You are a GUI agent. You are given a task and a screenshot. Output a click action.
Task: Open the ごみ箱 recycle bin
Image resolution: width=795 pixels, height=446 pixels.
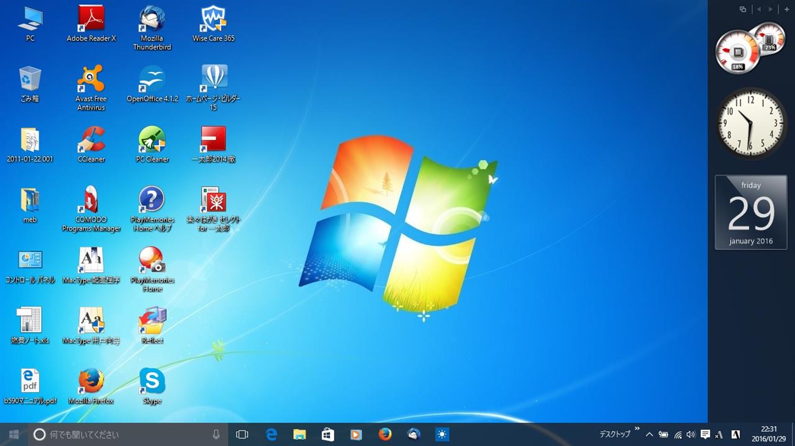point(30,84)
